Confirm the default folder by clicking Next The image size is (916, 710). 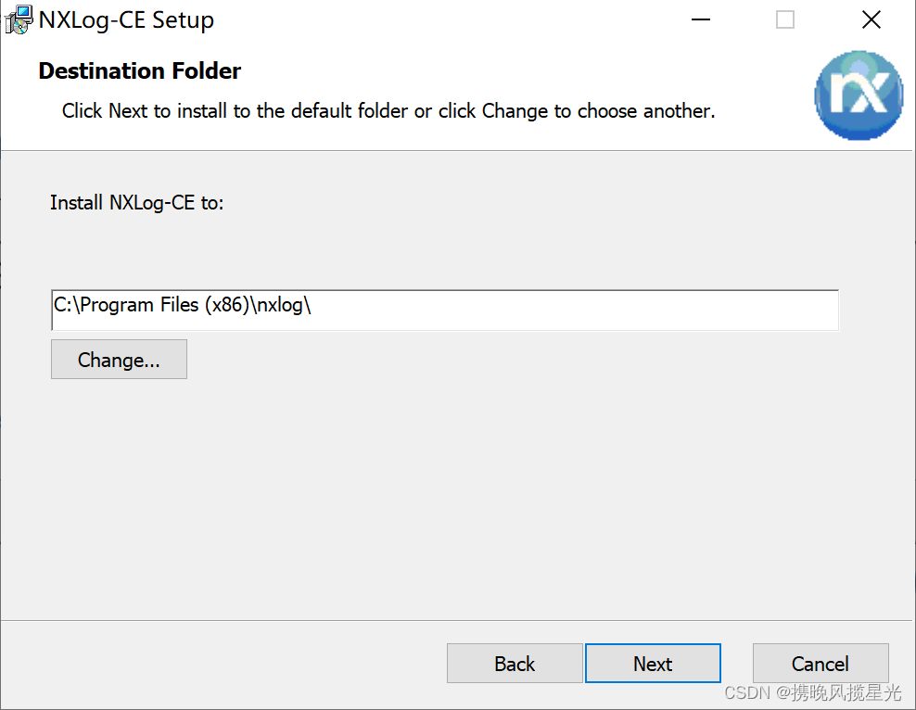pos(653,664)
